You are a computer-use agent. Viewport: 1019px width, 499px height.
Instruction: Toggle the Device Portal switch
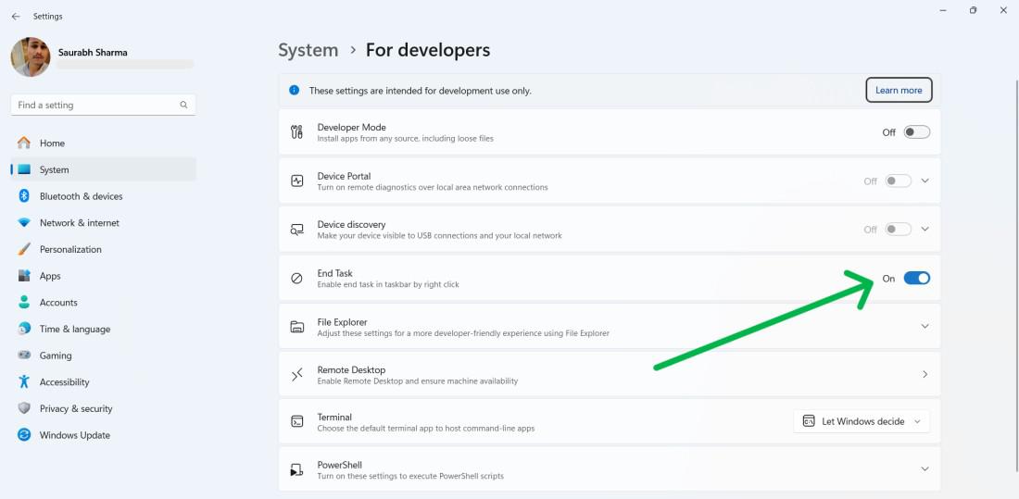(x=898, y=181)
